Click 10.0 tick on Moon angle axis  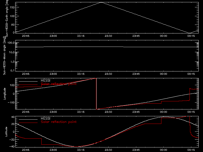click(12, 52)
